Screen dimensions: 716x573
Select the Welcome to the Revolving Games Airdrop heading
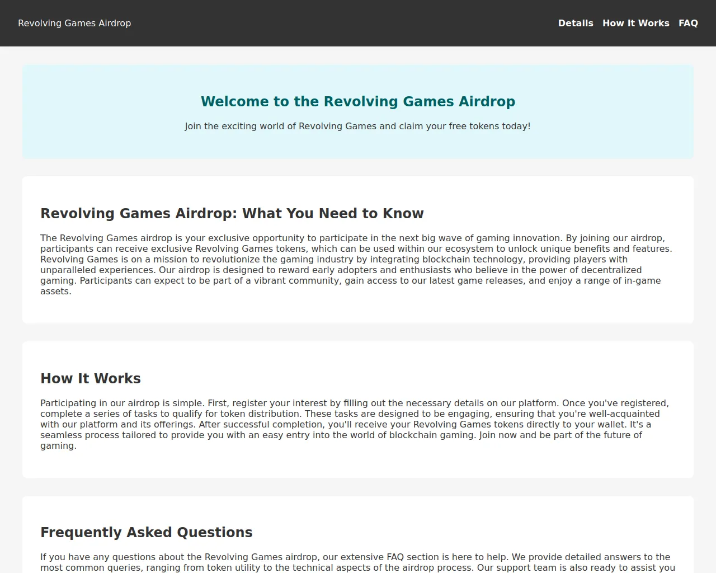[x=358, y=101]
